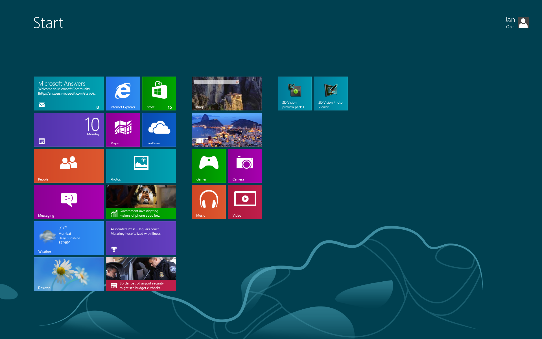Open the Music headphones tile
Image resolution: width=542 pixels, height=339 pixels.
click(x=209, y=202)
